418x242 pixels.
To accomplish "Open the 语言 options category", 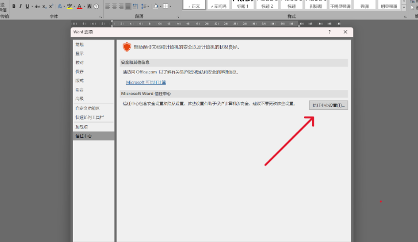I will pyautogui.click(x=94, y=90).
